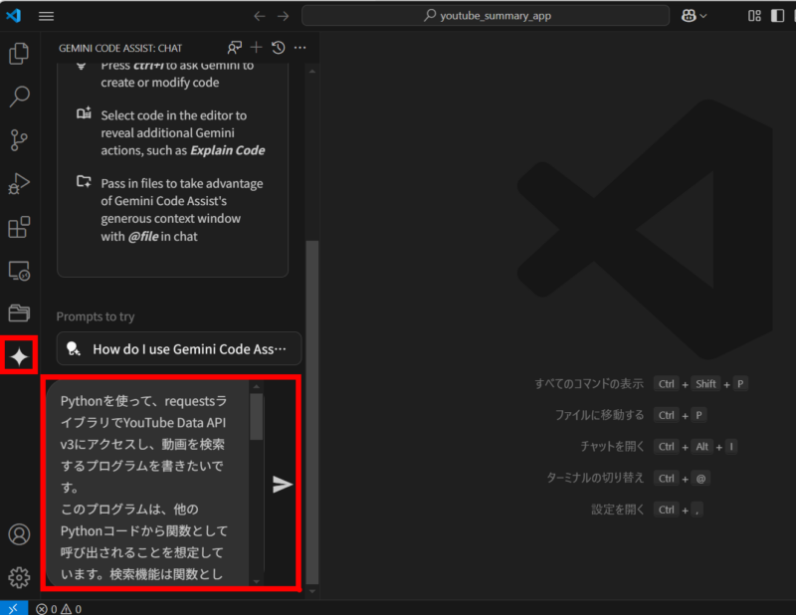Click the down arrow of the prompt input scrollbar
The height and width of the screenshot is (615, 796).
click(257, 581)
